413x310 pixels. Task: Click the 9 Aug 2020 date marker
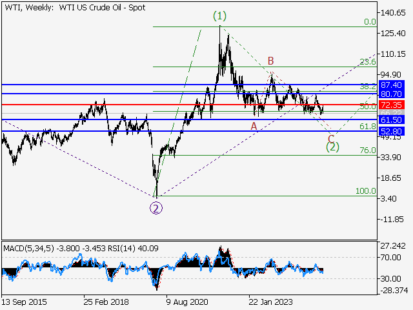(x=188, y=301)
